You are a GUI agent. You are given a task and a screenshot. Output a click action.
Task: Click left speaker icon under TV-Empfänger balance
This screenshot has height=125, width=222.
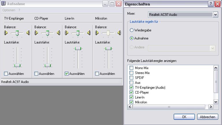[x=6, y=33]
